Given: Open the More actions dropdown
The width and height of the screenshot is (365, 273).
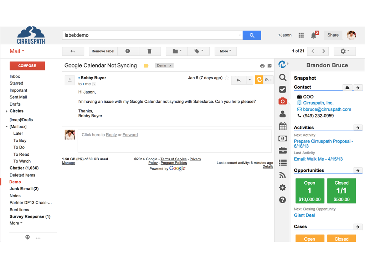Looking at the screenshot, I should (x=226, y=51).
